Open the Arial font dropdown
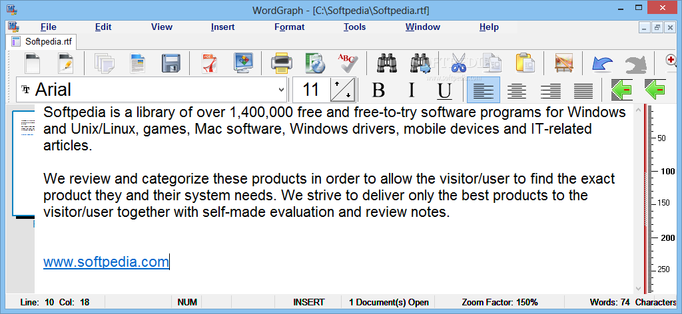Screen dimensions: 682x314 pyautogui.click(x=281, y=90)
